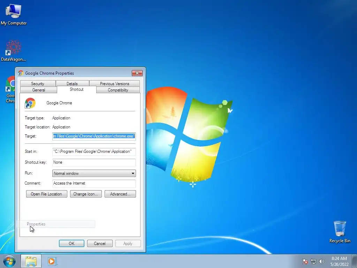Image resolution: width=357 pixels, height=268 pixels.
Task: Click the Target location label
Action: point(37,127)
